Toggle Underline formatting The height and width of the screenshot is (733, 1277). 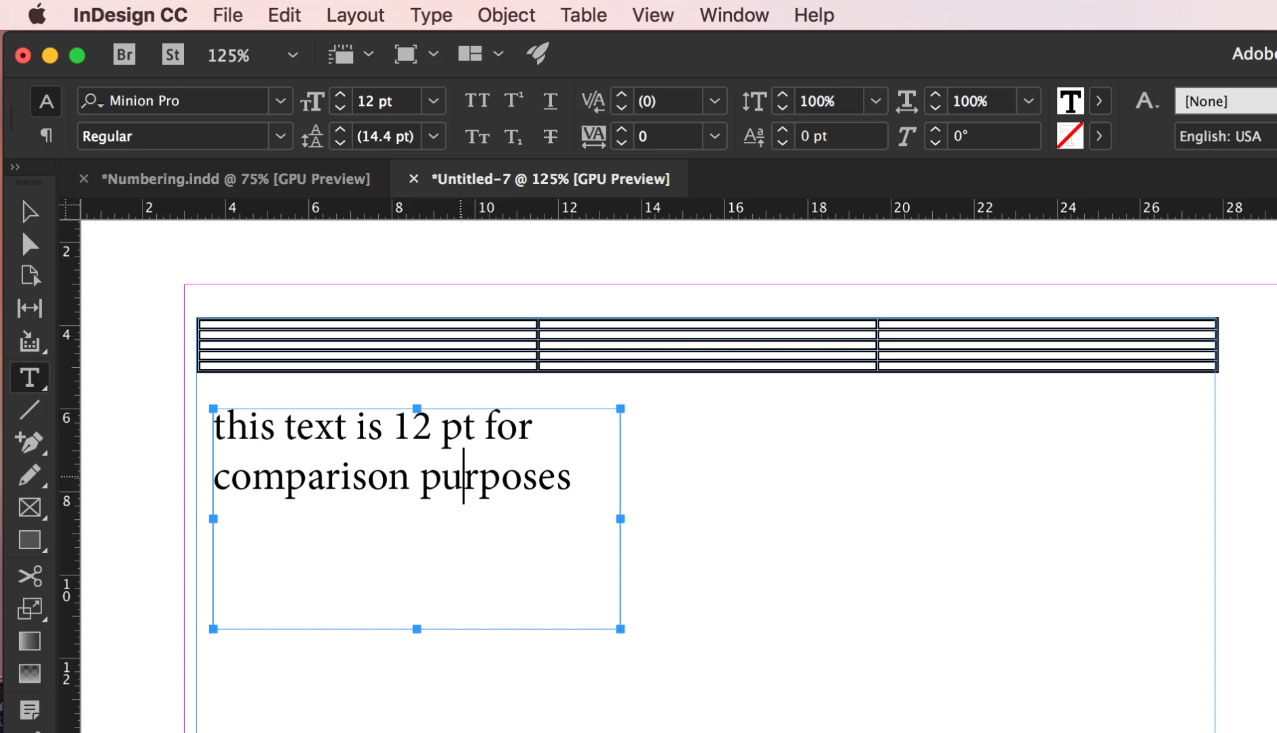click(551, 101)
